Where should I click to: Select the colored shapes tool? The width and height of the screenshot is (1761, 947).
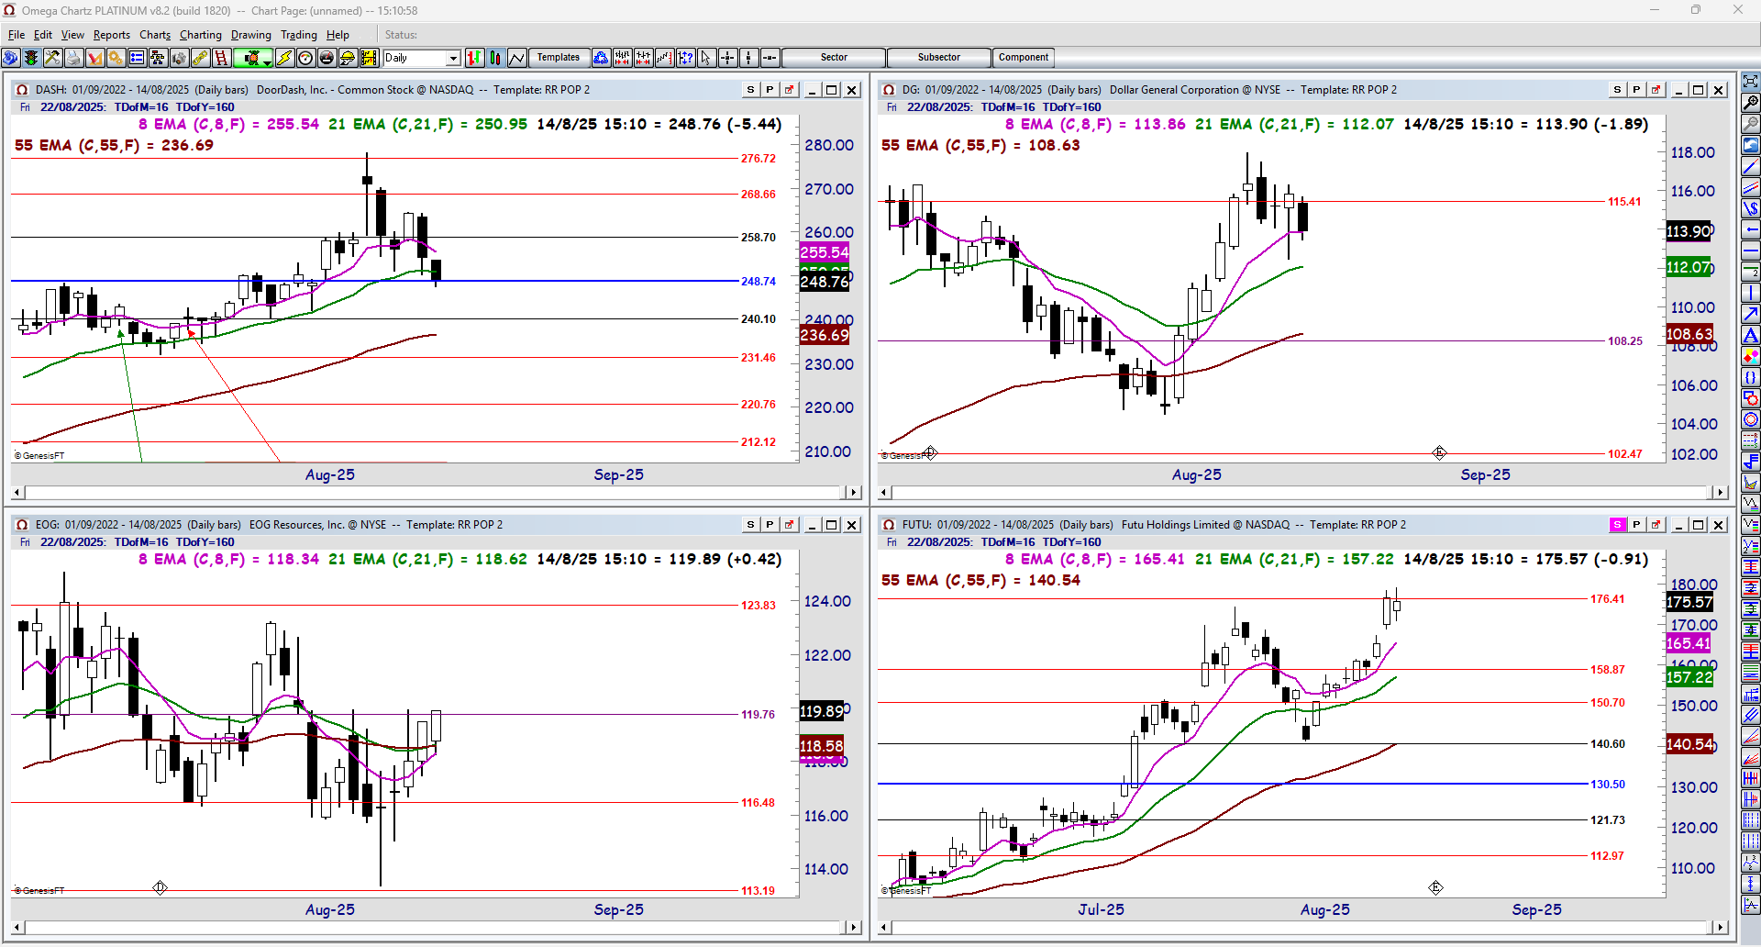coord(1751,357)
